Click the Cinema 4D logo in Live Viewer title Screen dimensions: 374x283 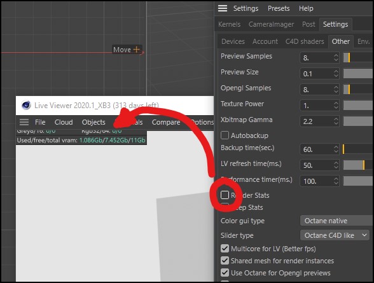point(25,105)
